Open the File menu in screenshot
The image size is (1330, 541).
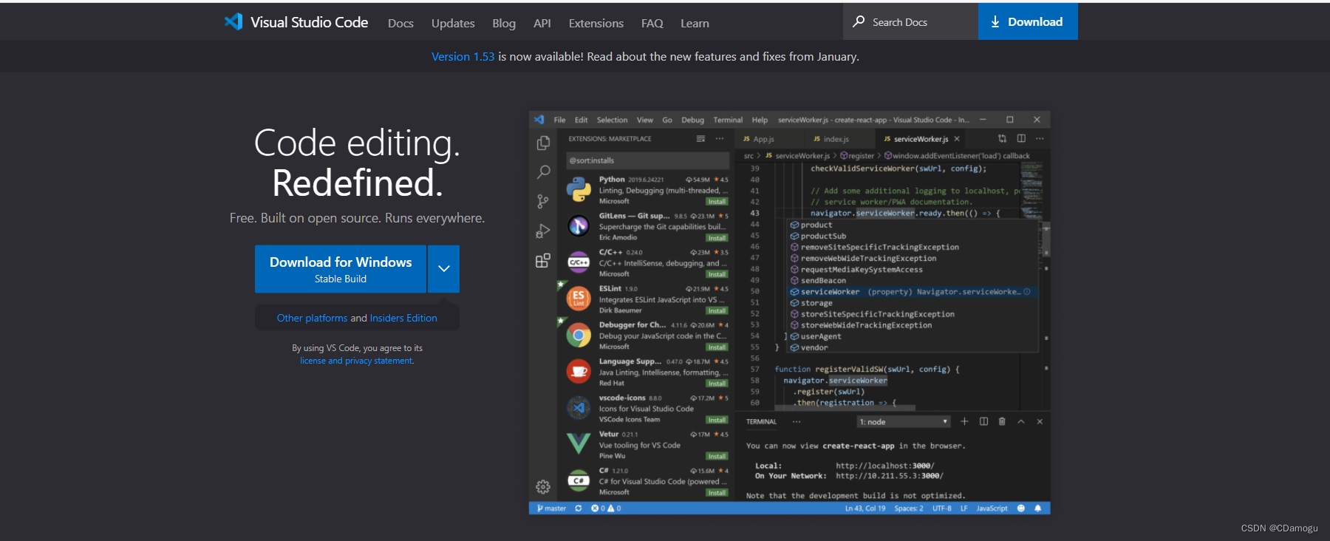(559, 120)
